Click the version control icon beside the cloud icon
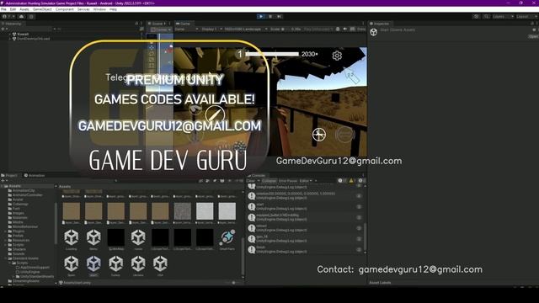This screenshot has height=303, width=539. [x=31, y=17]
